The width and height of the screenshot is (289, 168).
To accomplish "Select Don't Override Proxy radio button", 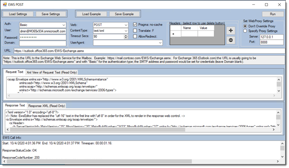I will 245,26.
